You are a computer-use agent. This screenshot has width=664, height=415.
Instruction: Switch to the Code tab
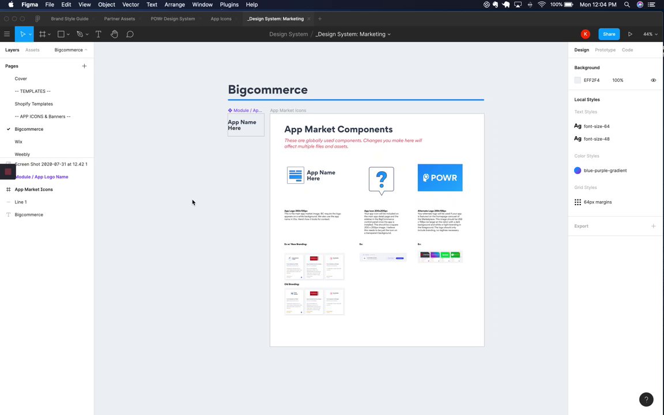point(627,50)
